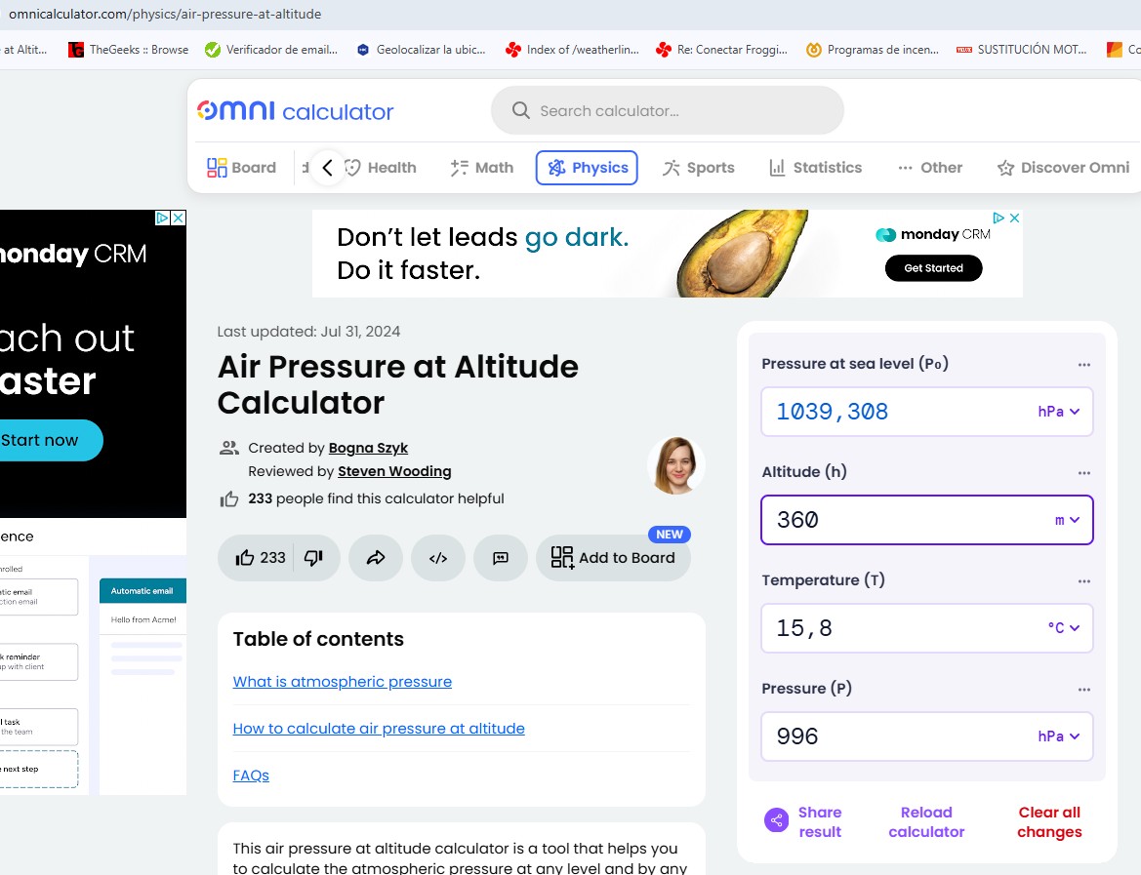This screenshot has height=875, width=1141.
Task: Click the thumbs down dislike icon
Action: point(313,558)
